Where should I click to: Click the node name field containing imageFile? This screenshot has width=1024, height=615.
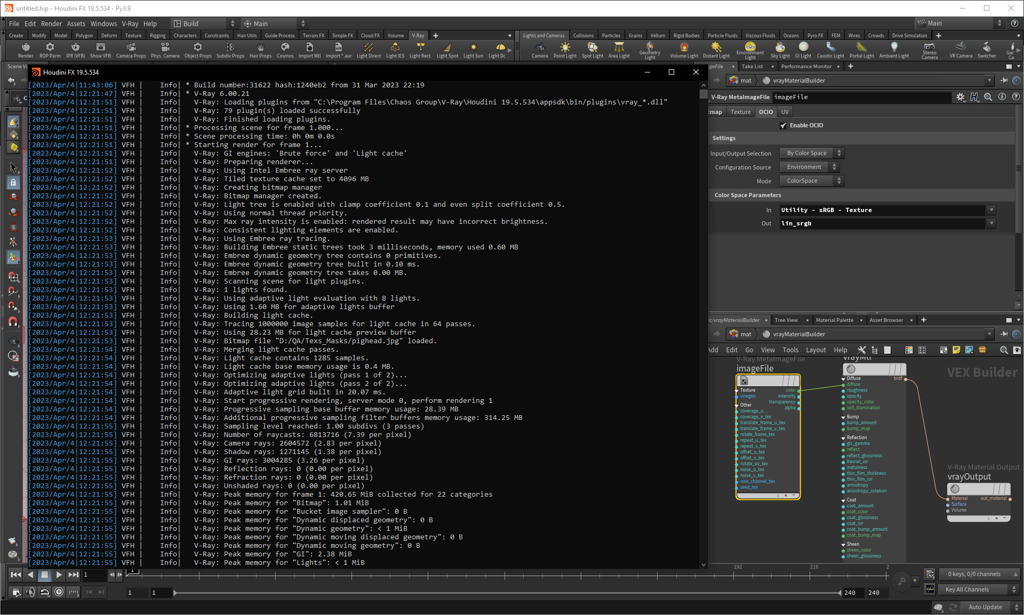[861, 97]
